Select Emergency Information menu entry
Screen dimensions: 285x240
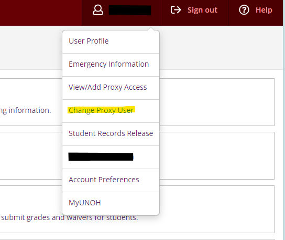click(111, 65)
